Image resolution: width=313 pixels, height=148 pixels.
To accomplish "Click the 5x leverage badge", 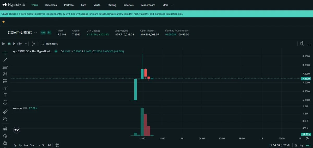I will pyautogui.click(x=49, y=33).
